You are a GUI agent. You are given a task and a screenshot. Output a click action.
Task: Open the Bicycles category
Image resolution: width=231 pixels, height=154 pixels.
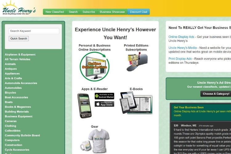10,92
